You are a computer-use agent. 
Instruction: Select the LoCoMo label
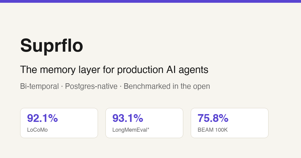[37, 130]
